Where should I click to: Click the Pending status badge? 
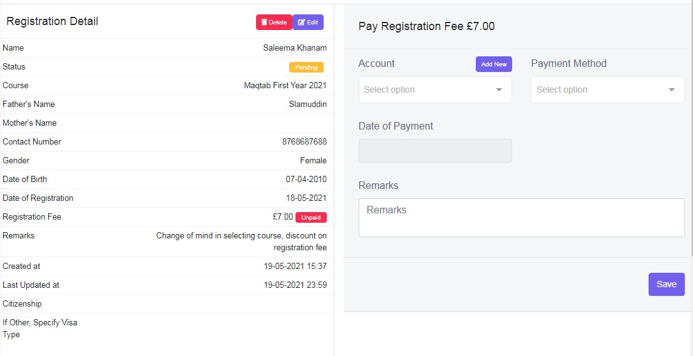point(306,67)
